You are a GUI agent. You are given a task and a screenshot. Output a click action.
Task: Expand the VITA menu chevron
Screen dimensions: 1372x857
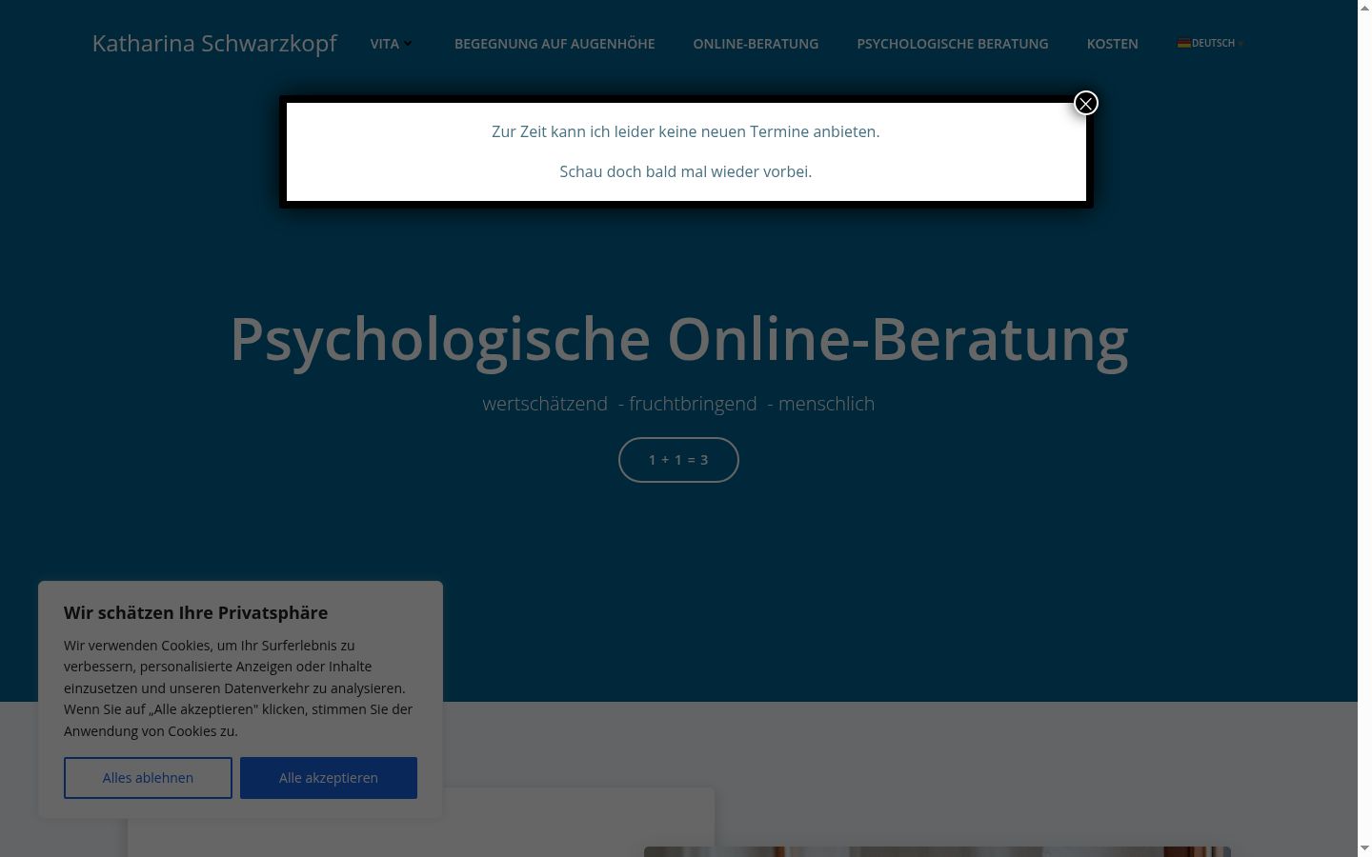pyautogui.click(x=408, y=43)
